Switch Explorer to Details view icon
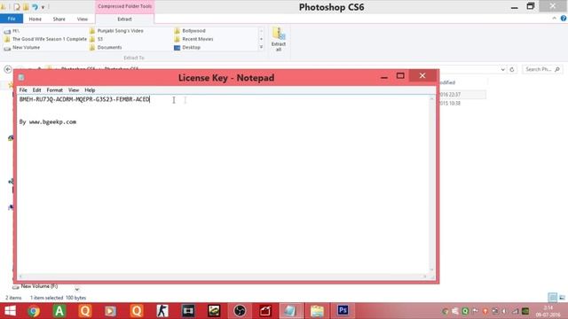 pos(552,298)
